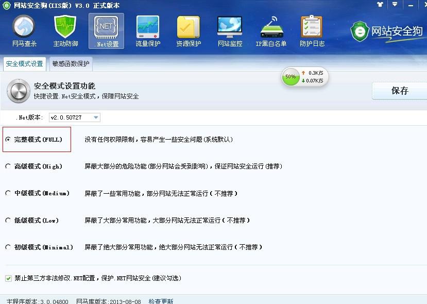Click the 没有任何权限限制 description text

[x=159, y=140]
